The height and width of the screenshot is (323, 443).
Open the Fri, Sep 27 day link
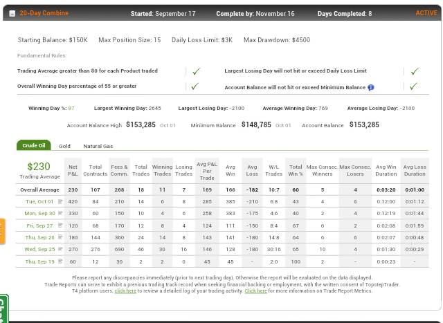39,225
